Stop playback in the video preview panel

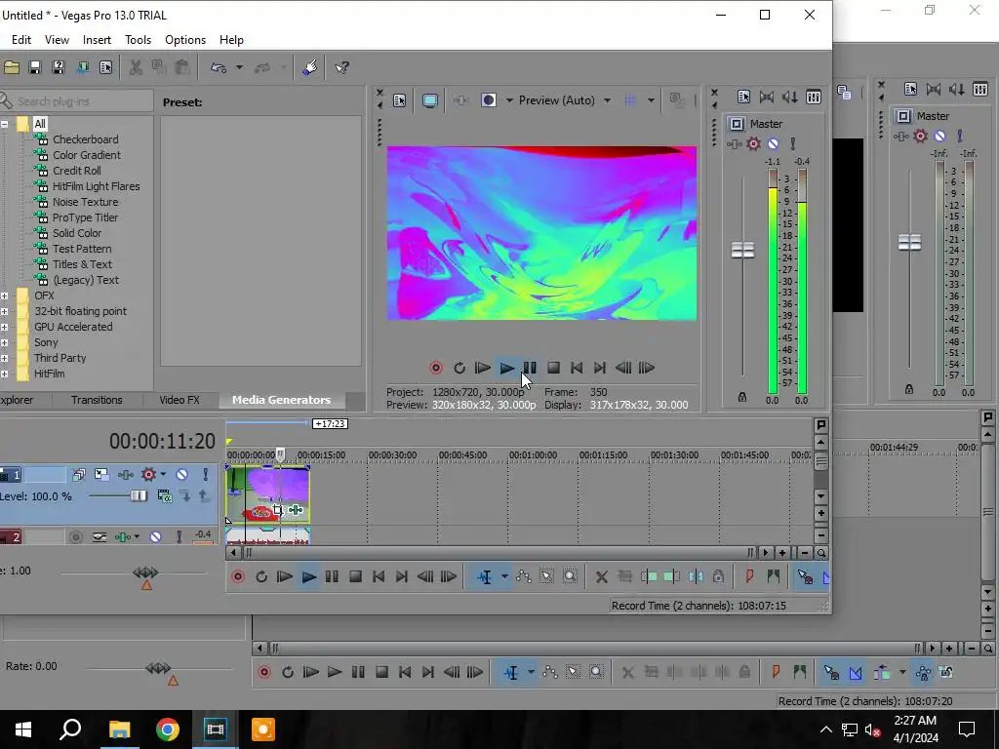point(553,368)
